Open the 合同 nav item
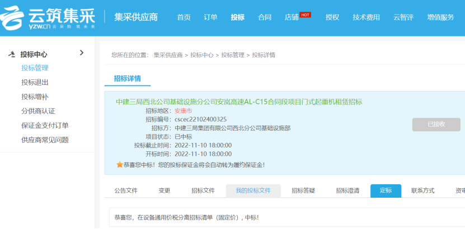The image size is (465, 229). coord(265,17)
